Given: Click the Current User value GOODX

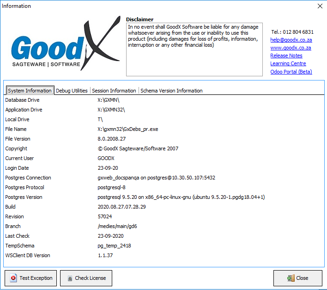Looking at the screenshot, I should tap(106, 158).
